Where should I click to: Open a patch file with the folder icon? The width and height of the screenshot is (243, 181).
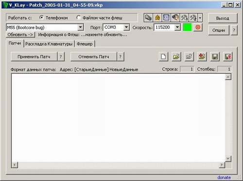176,57
